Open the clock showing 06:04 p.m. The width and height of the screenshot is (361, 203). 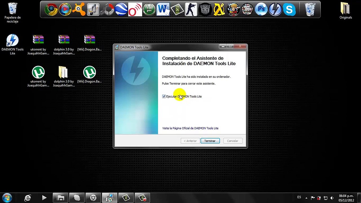click(346, 198)
